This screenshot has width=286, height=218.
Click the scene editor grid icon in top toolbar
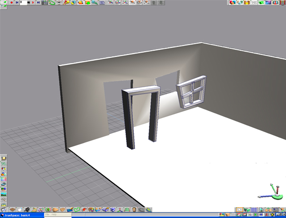point(45,3)
